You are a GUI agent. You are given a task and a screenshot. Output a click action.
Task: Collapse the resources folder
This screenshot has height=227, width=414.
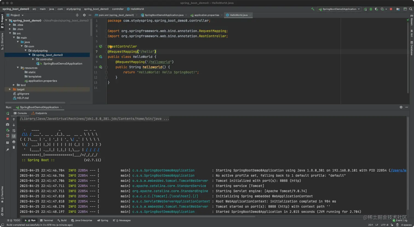point(18,68)
